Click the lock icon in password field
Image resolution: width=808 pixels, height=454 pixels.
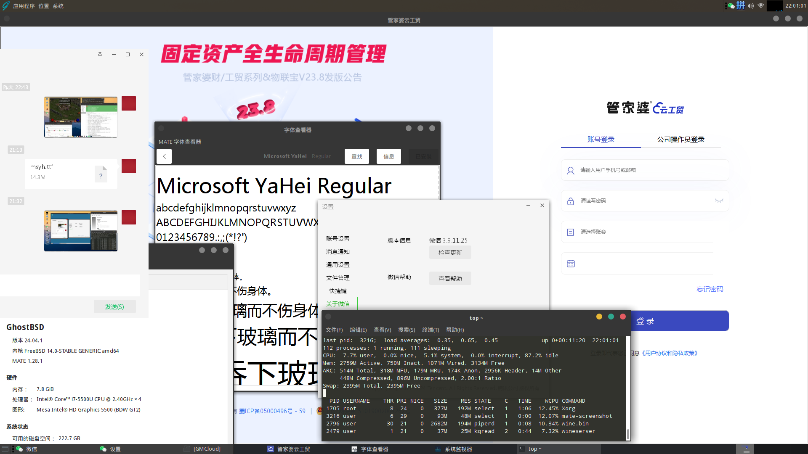coord(571,201)
